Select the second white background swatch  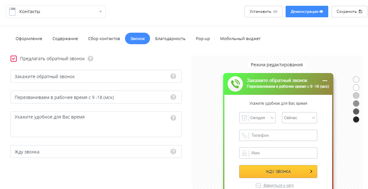click(x=356, y=87)
